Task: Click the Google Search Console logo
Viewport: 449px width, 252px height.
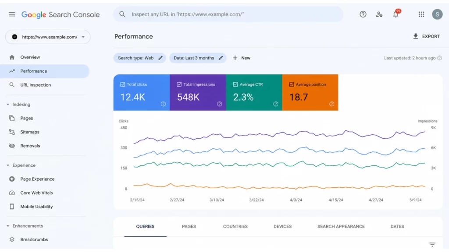Action: point(61,14)
